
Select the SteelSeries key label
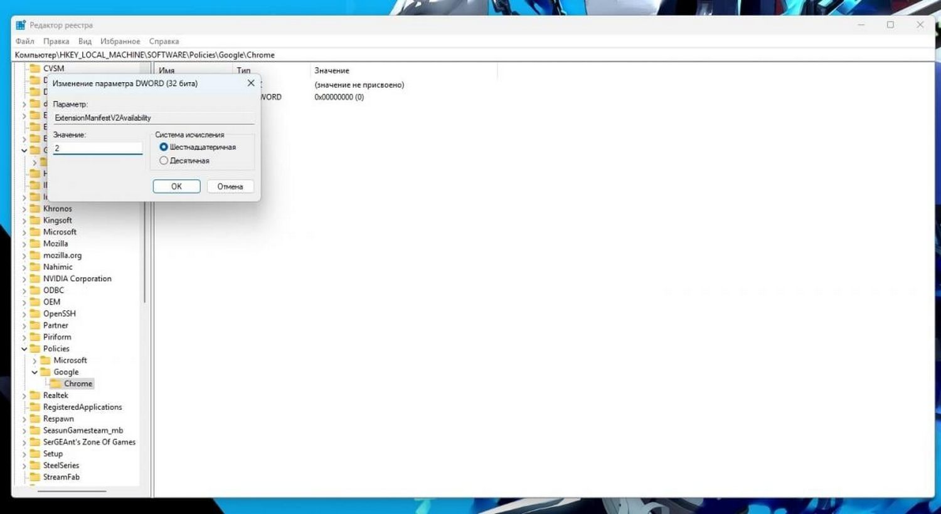point(61,465)
